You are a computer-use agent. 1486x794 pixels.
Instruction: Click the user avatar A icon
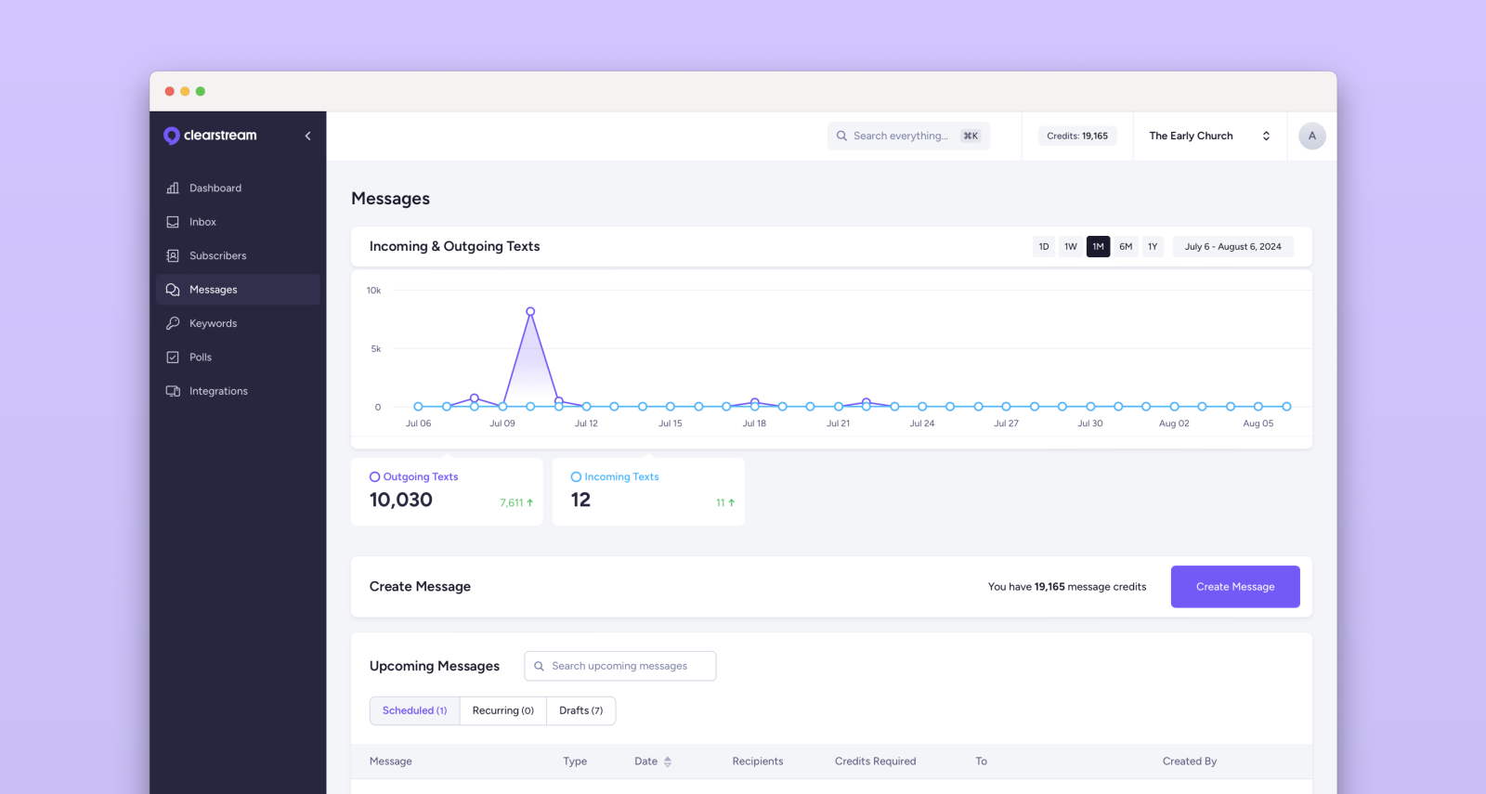click(x=1311, y=136)
